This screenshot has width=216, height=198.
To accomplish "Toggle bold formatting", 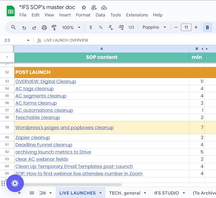I will (x=207, y=27).
